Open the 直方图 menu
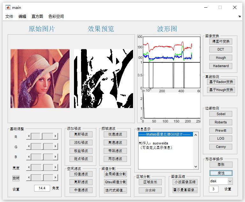Viewport: 245px width, 202px height. tap(37, 16)
